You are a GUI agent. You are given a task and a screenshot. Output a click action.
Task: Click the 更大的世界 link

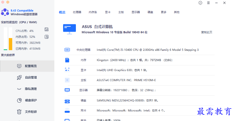(8, 55)
